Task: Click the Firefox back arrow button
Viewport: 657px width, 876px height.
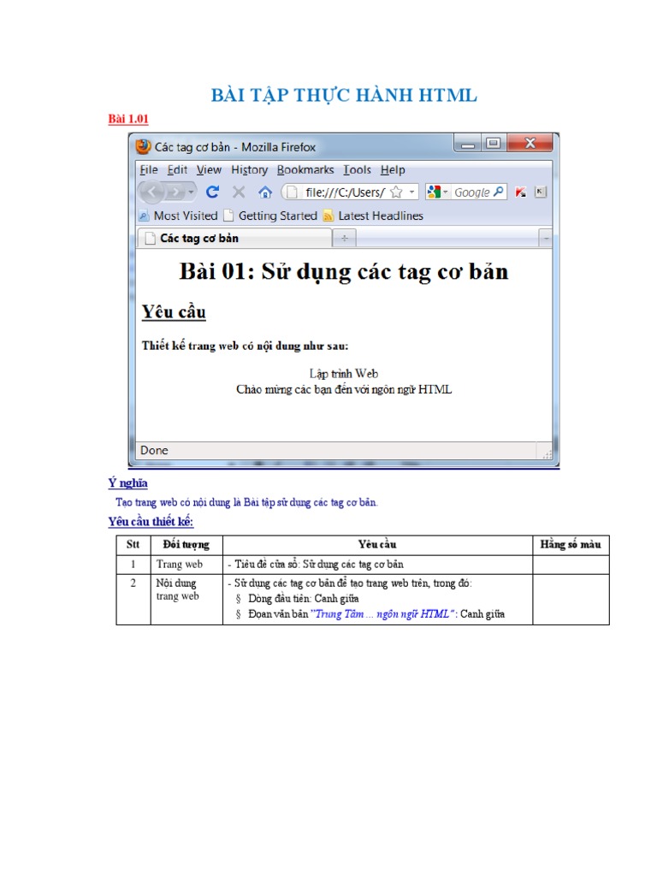Action: [x=152, y=192]
